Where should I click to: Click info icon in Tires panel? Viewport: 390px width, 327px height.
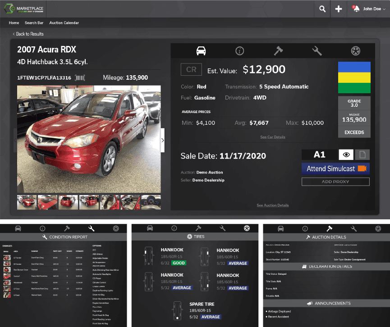tap(174, 228)
